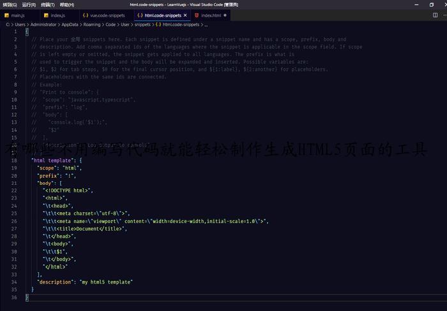Click the main.js file icon

(x=6, y=15)
